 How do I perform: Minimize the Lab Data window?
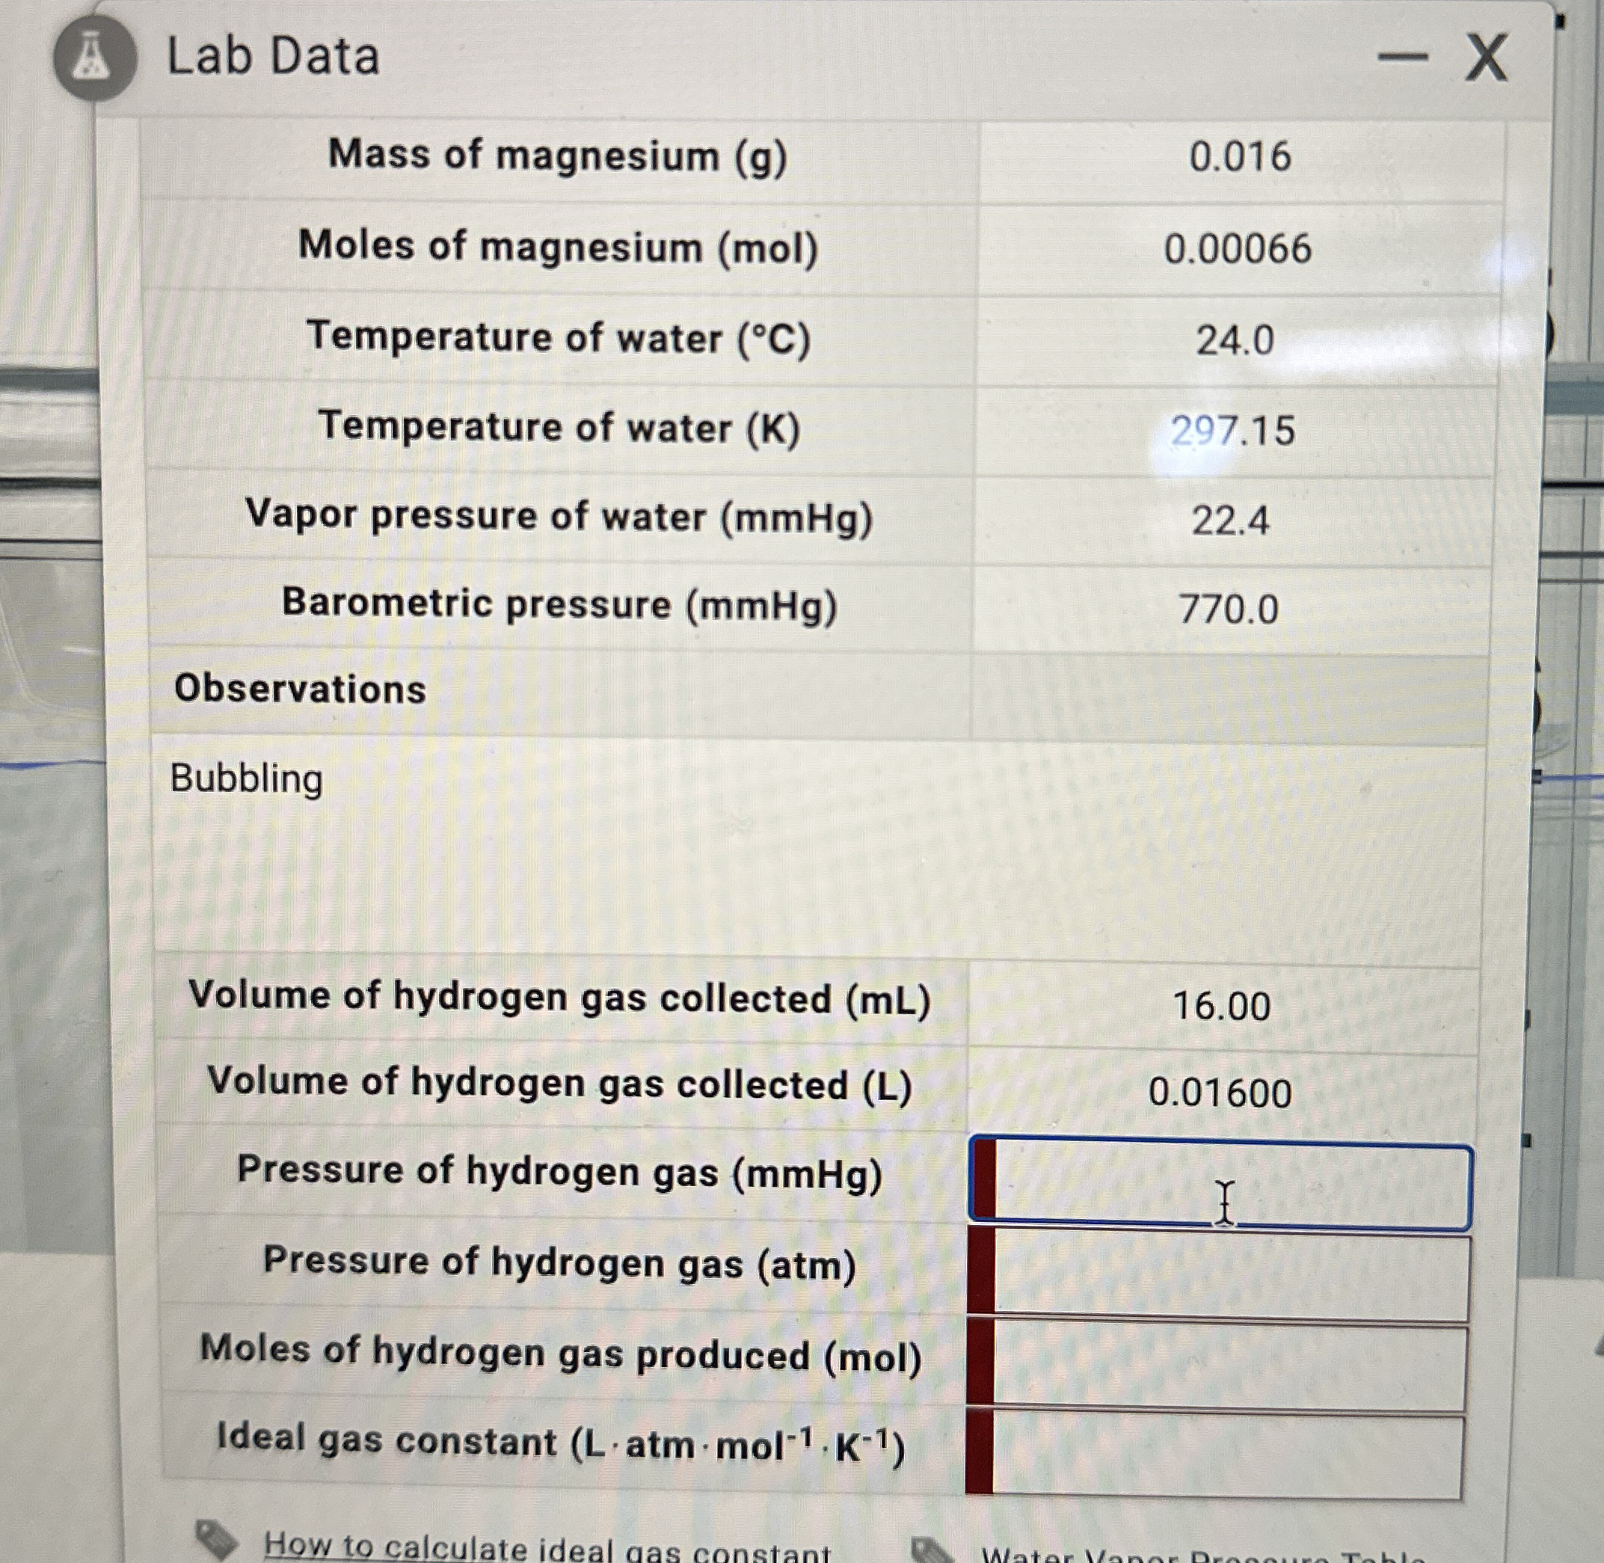pyautogui.click(x=1403, y=57)
